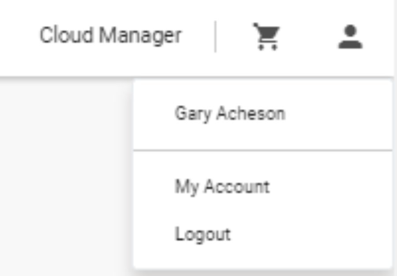Open the shopping cart icon
This screenshot has width=397, height=276.
267,37
